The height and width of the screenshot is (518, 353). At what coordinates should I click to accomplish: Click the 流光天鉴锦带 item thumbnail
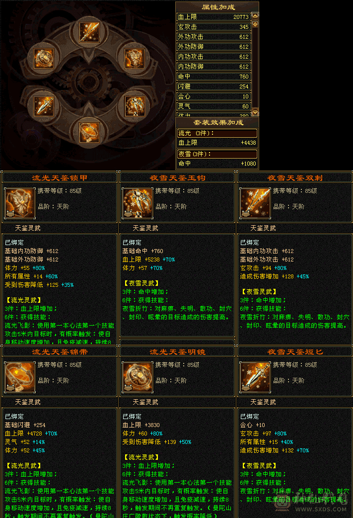click(x=19, y=377)
